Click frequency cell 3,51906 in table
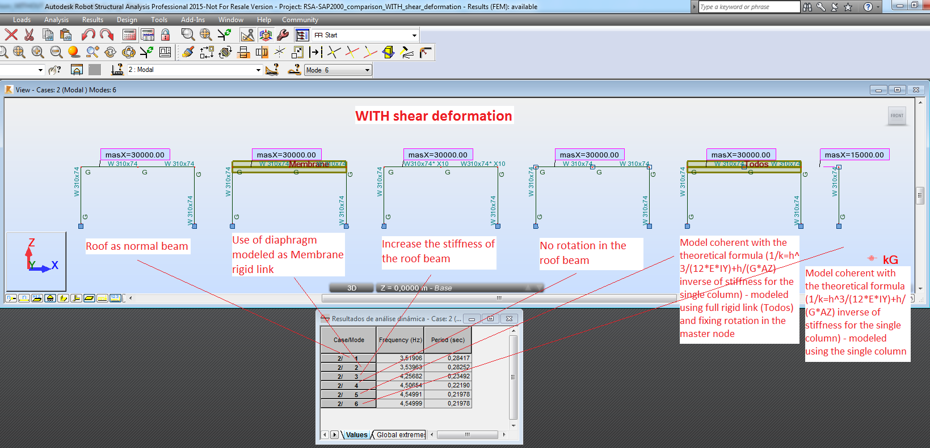The image size is (930, 448). click(400, 358)
